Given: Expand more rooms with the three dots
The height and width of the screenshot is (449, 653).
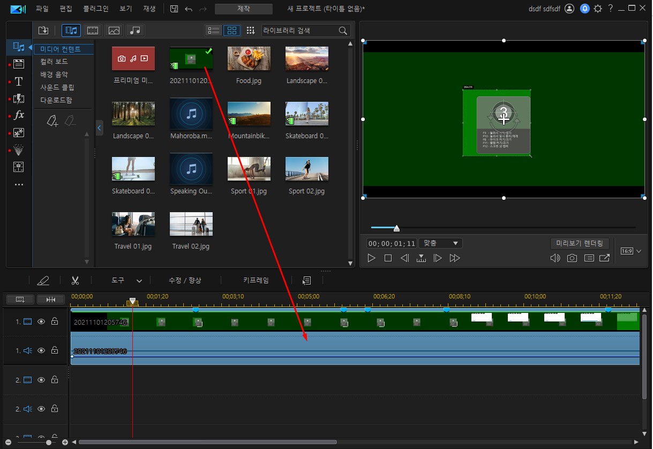Looking at the screenshot, I should click(x=19, y=185).
